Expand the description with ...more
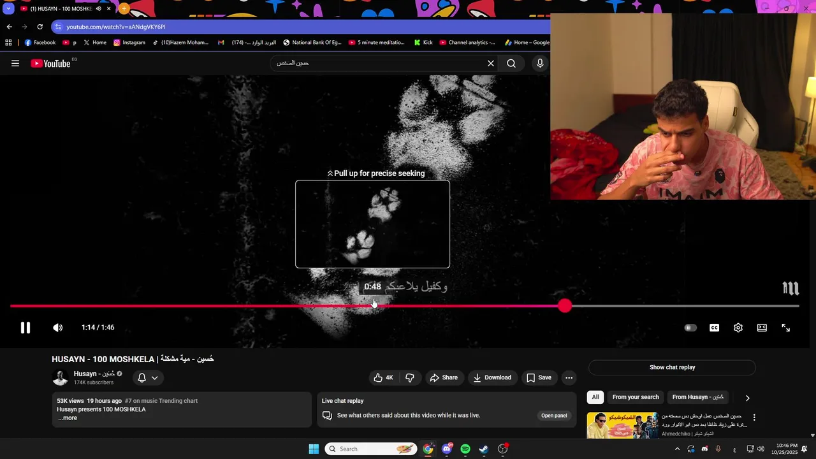Viewport: 816px width, 459px height. click(68, 418)
